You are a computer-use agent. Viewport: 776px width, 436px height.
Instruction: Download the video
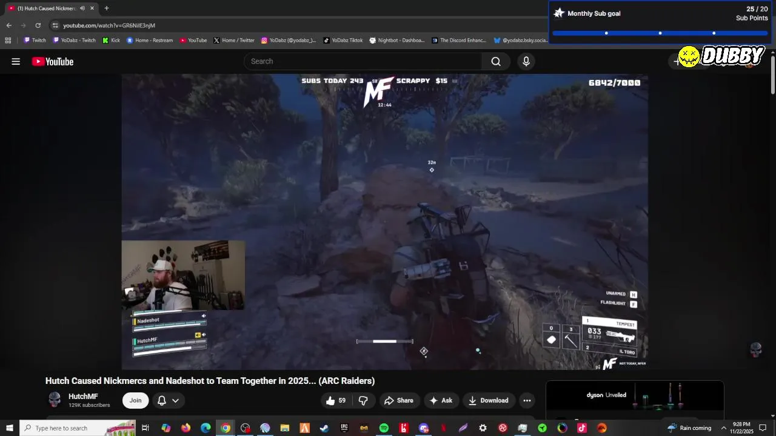488,400
